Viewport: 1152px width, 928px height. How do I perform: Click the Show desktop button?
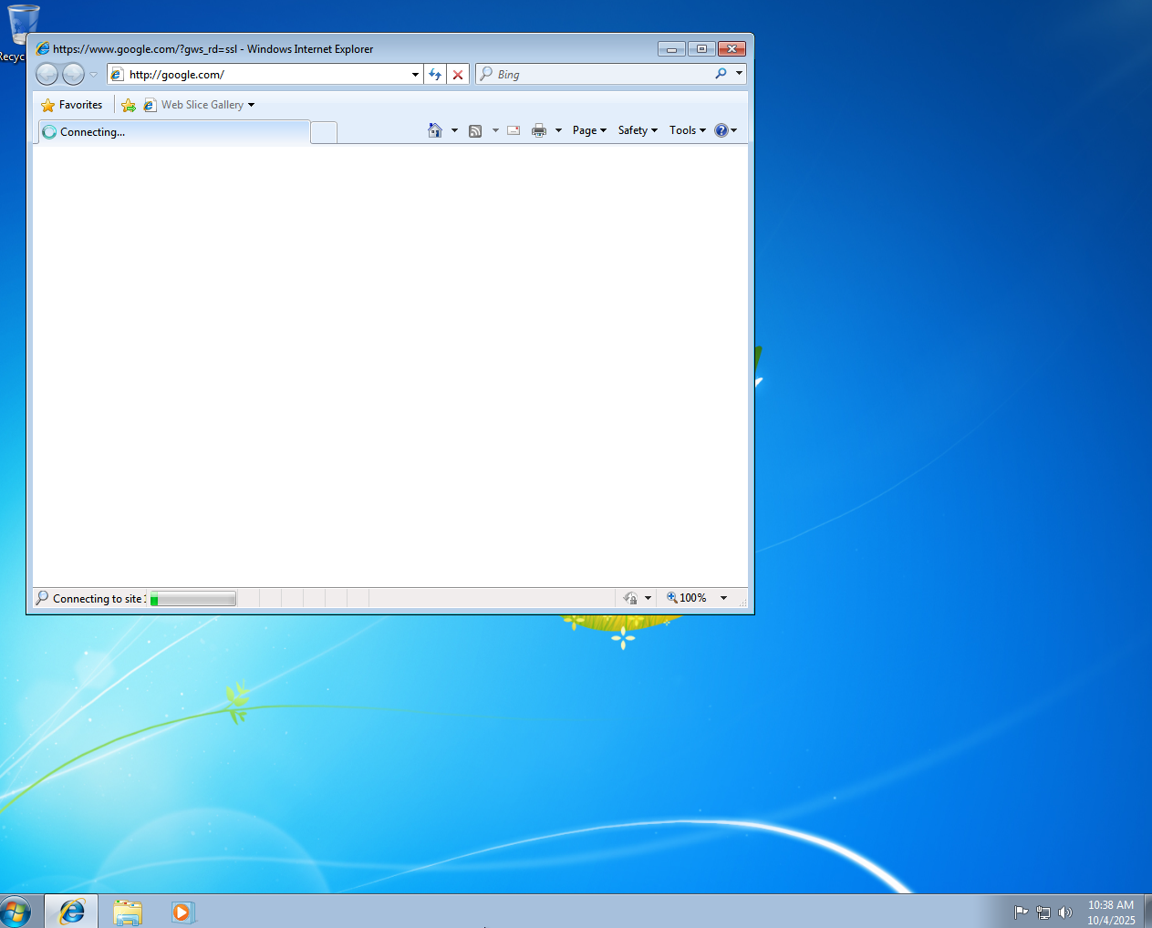1147,912
